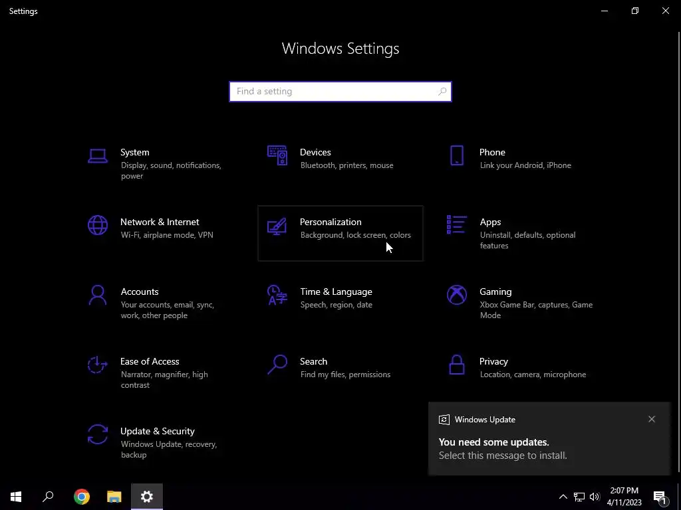Click the Settings gear in the taskbar
The height and width of the screenshot is (510, 681).
click(147, 497)
